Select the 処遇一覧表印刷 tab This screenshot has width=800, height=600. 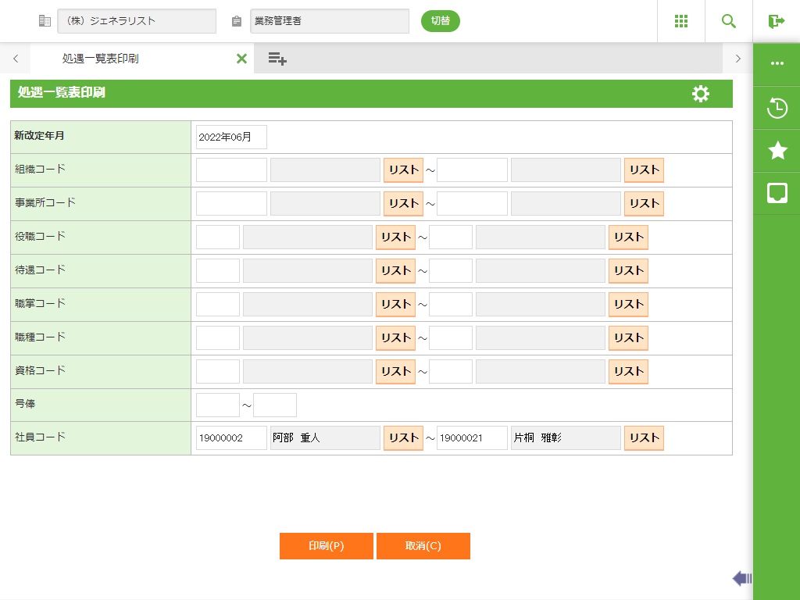pos(102,59)
